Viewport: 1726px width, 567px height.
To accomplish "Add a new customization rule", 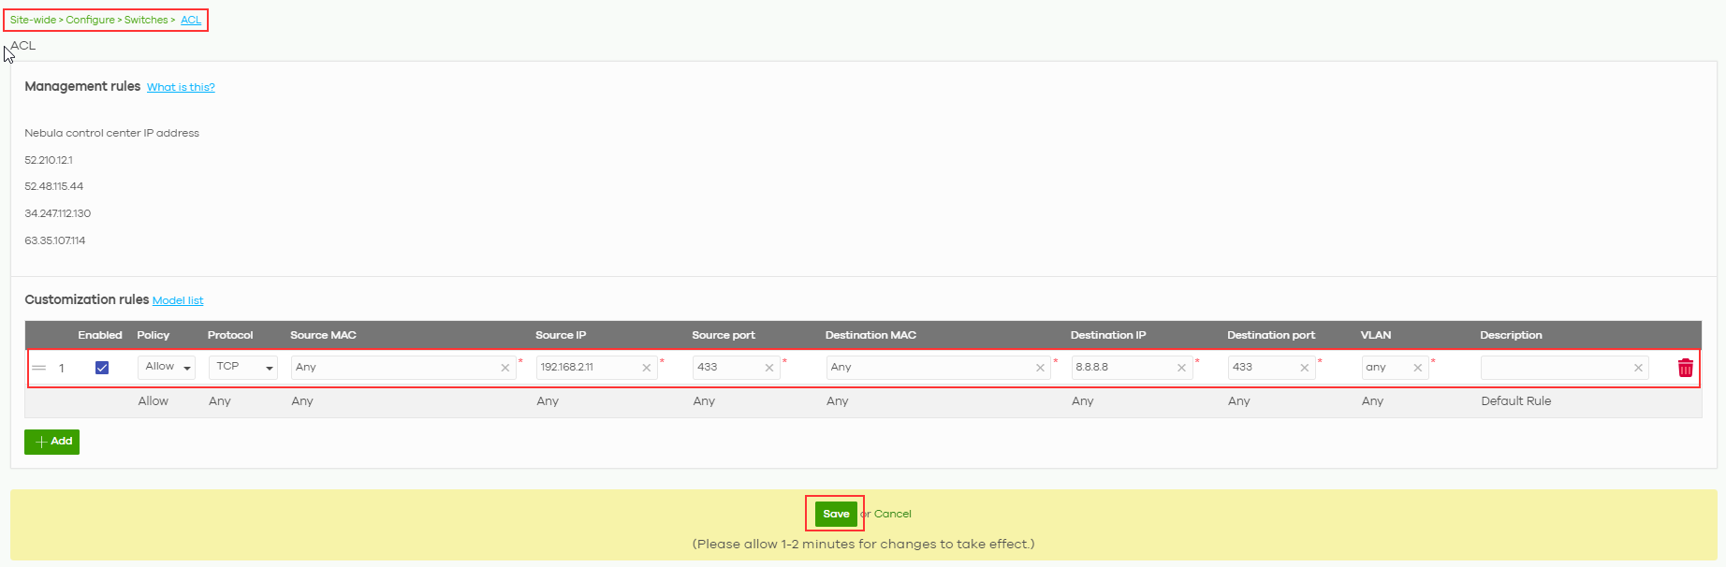I will (52, 442).
